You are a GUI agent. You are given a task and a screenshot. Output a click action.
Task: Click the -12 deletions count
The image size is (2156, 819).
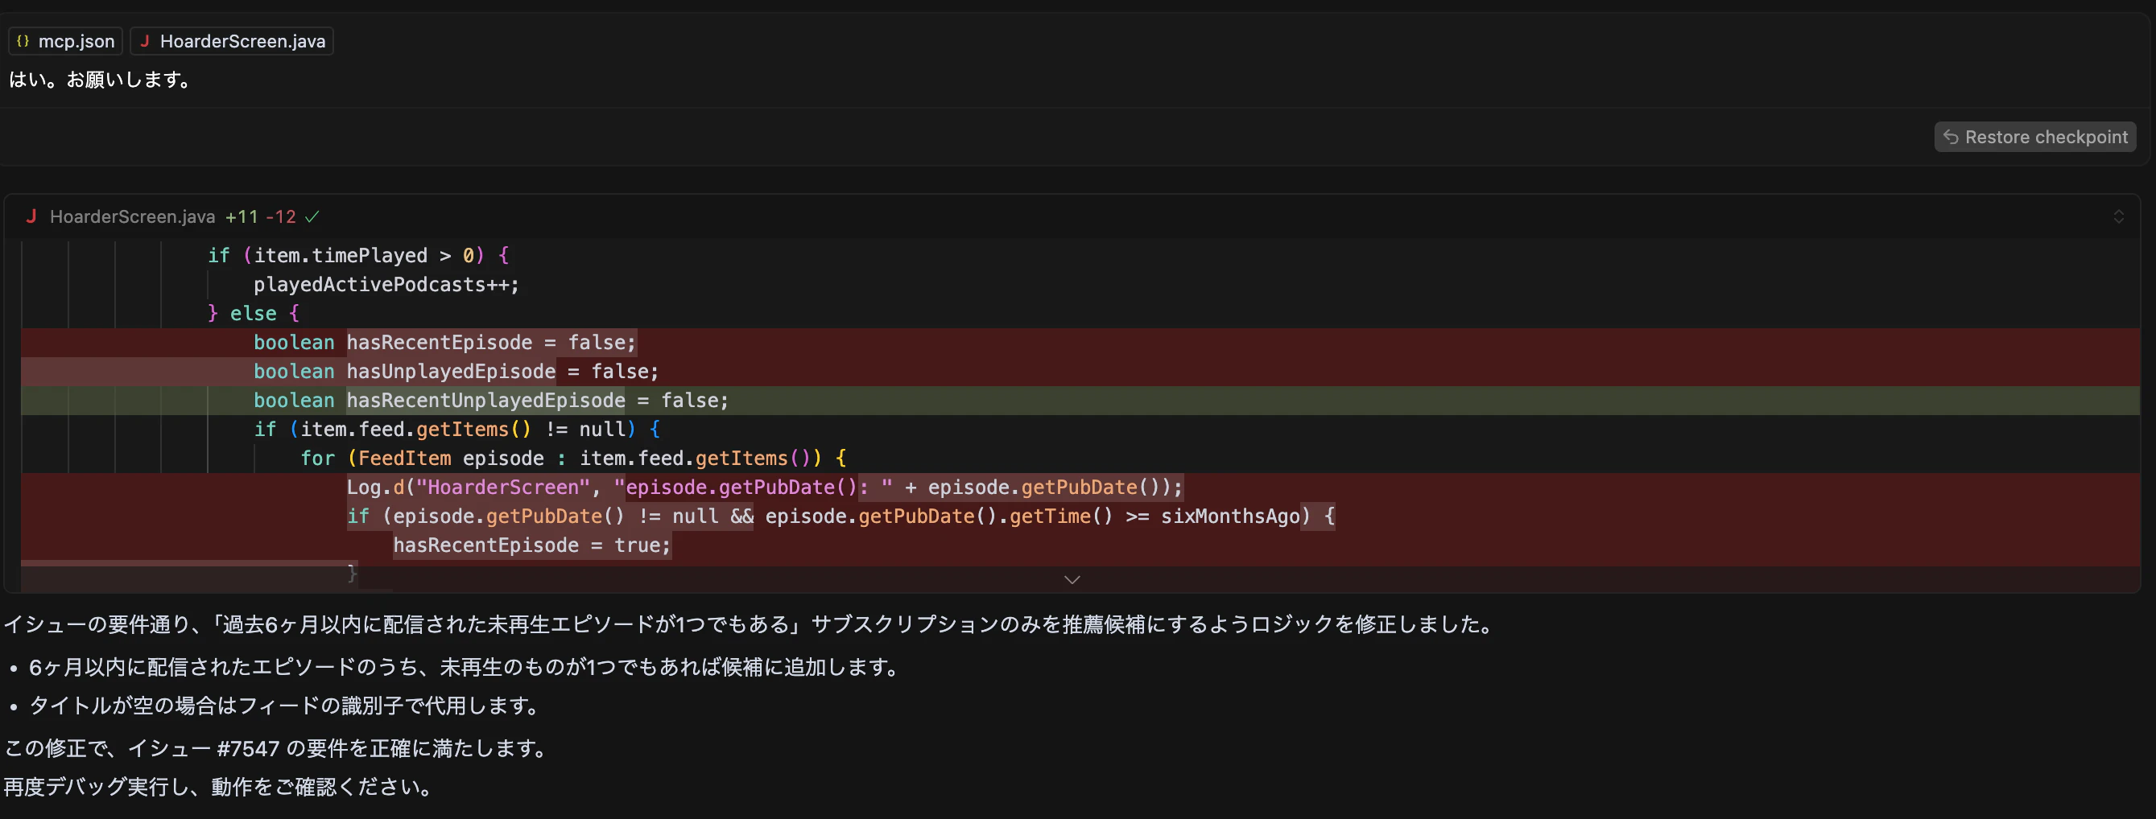click(281, 216)
